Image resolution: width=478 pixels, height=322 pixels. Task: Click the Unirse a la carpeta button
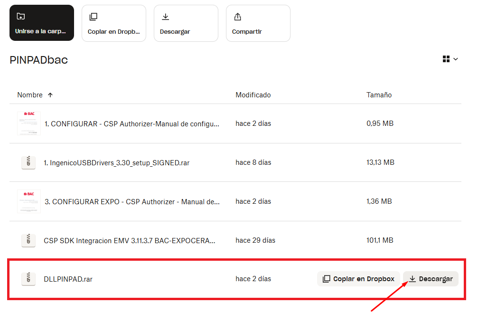42,23
